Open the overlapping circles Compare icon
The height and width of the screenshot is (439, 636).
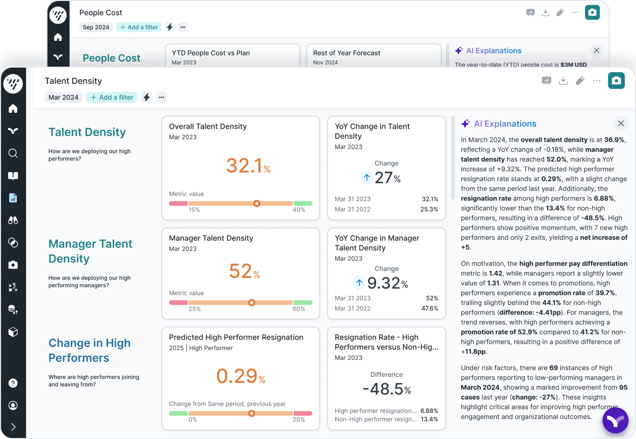(13, 243)
